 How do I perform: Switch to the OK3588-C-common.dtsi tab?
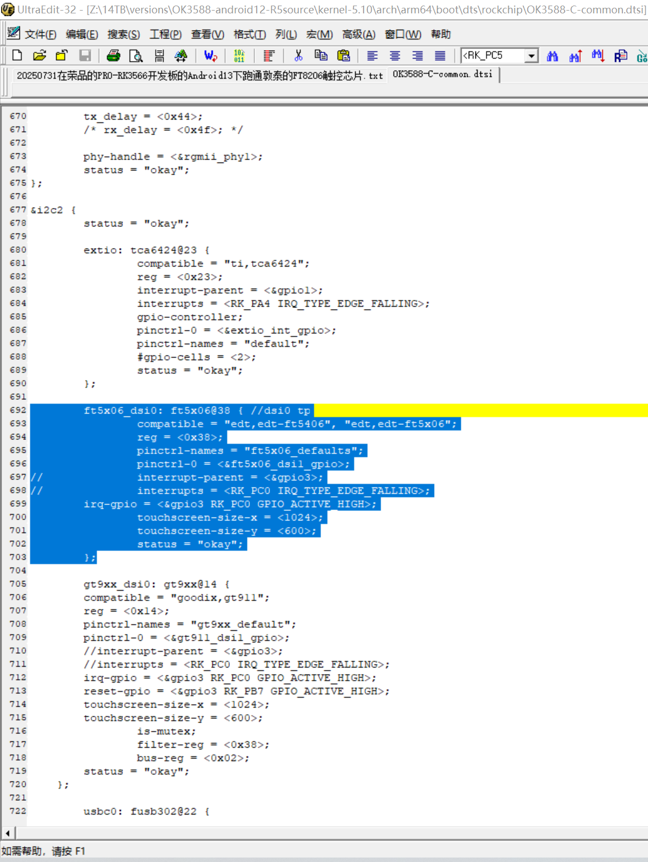click(x=443, y=74)
